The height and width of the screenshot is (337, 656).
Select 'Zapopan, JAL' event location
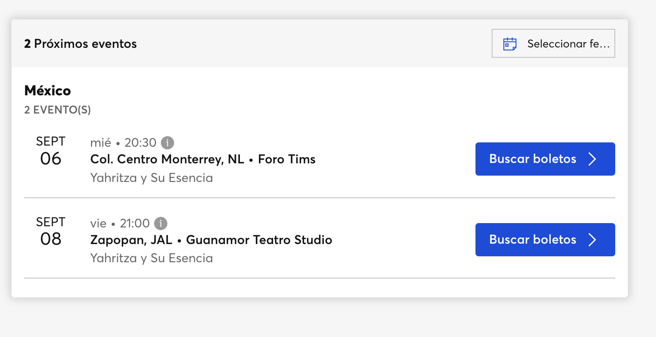(131, 240)
